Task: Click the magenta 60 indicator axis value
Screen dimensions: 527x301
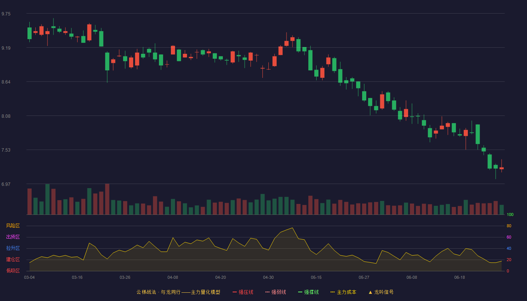Action: 509,237
